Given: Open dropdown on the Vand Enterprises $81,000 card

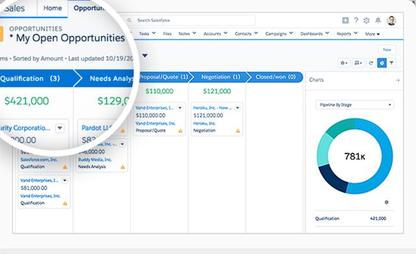Looking at the screenshot, I should (65, 181).
